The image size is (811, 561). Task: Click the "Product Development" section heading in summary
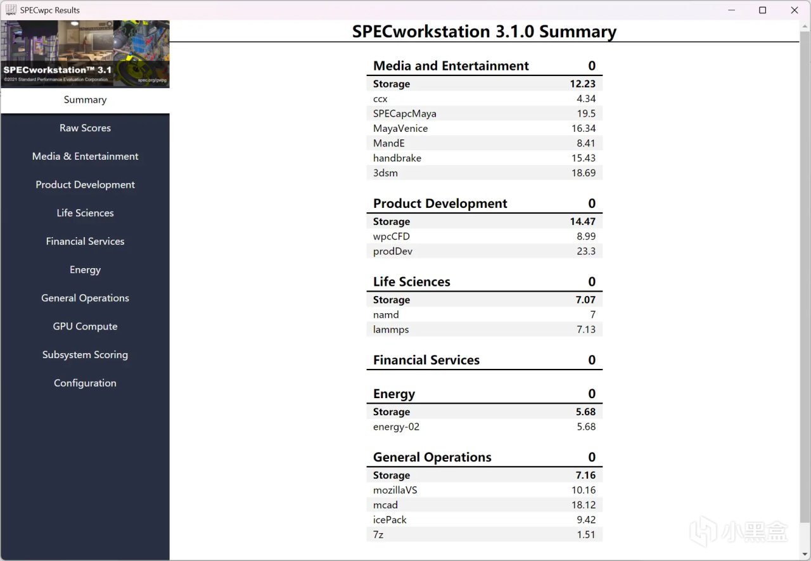pos(440,203)
